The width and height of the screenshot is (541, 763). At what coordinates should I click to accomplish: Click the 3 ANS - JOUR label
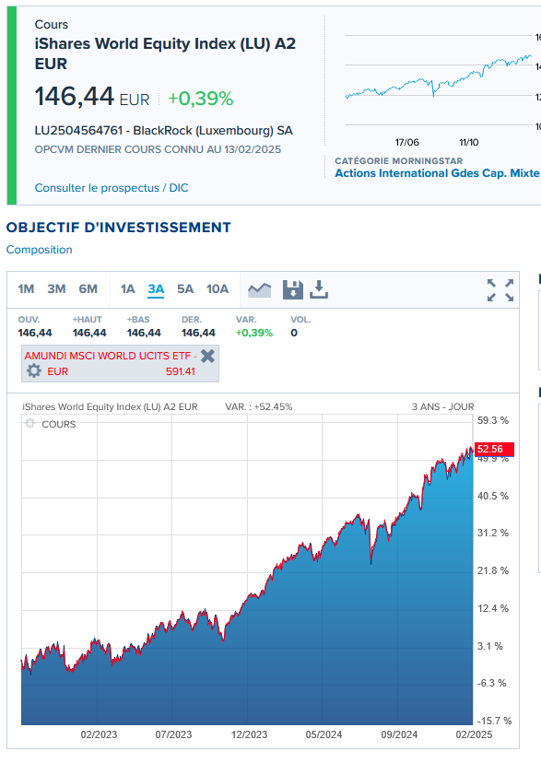442,406
